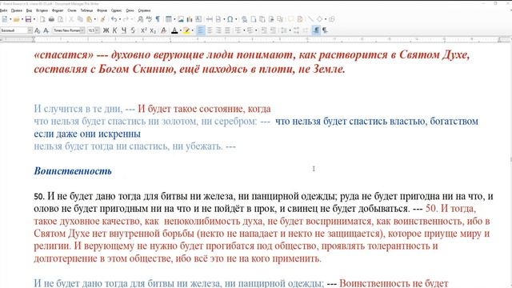Image resolution: width=512 pixels, height=288 pixels.
Task: Expand Paste options dropdown arrow
Action: click(x=95, y=19)
